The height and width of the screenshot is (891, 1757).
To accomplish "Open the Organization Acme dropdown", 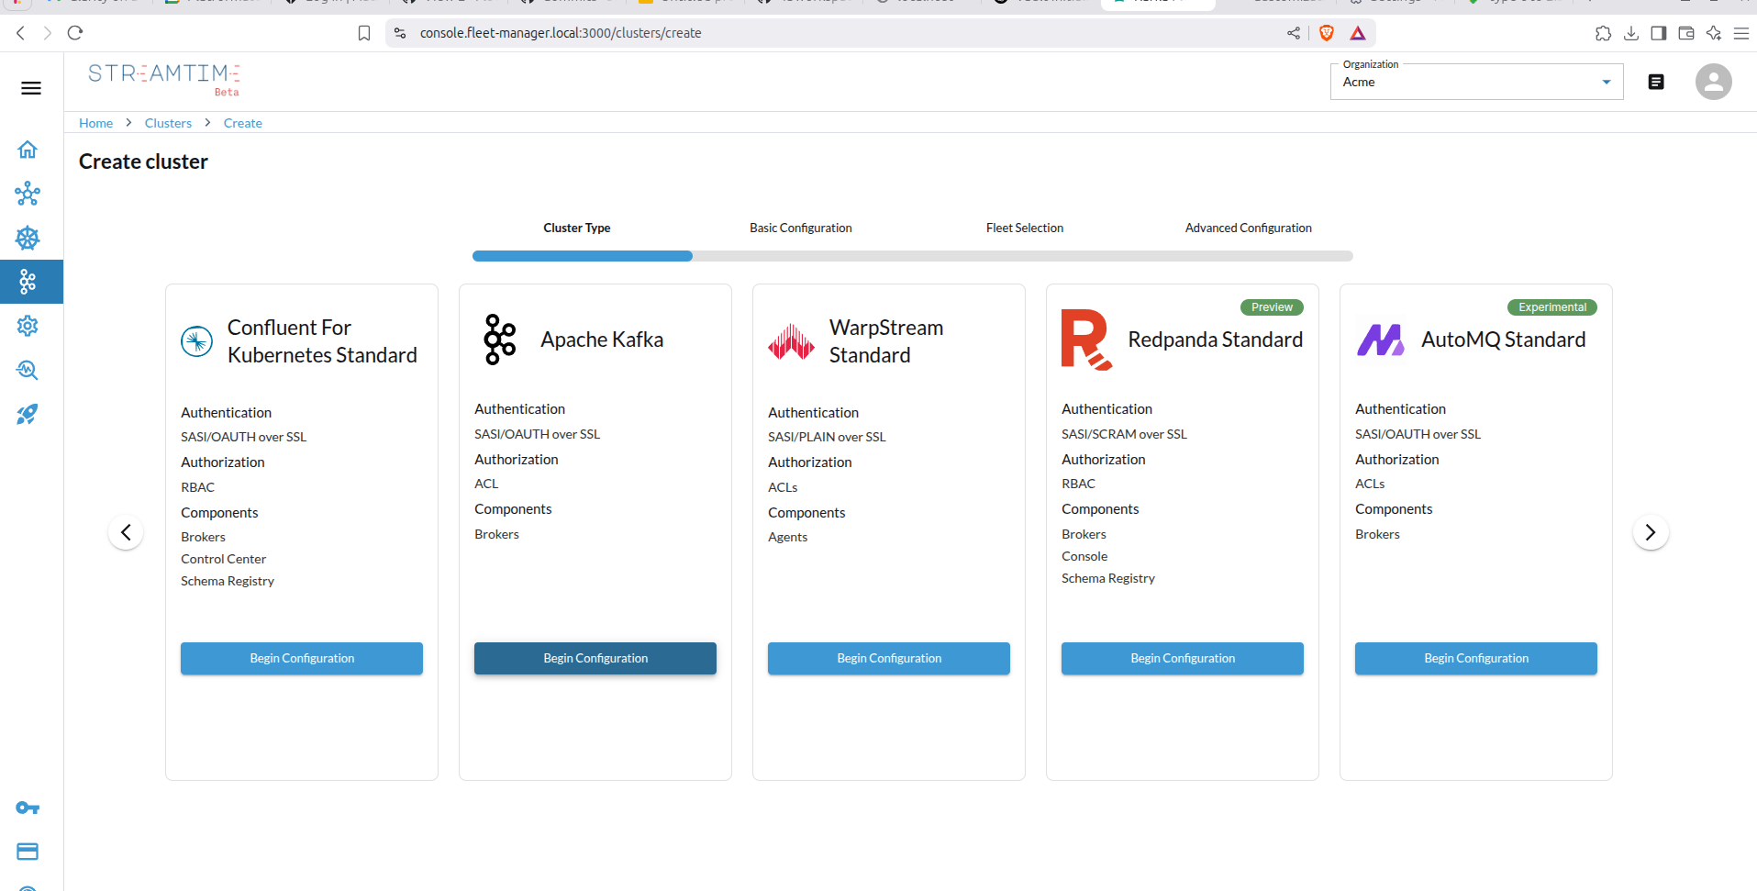I will [x=1476, y=82].
